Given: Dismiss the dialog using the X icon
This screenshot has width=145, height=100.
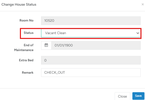Looking at the screenshot, I should pyautogui.click(x=143, y=4).
